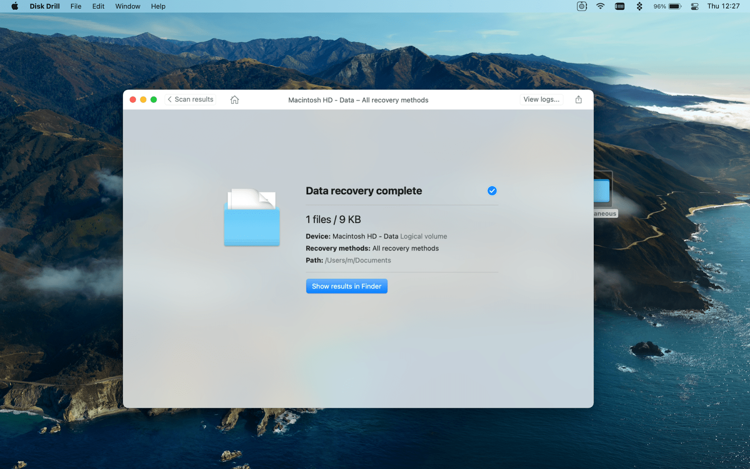Click the path /Users/m/Documents
The height and width of the screenshot is (469, 750).
coord(358,260)
